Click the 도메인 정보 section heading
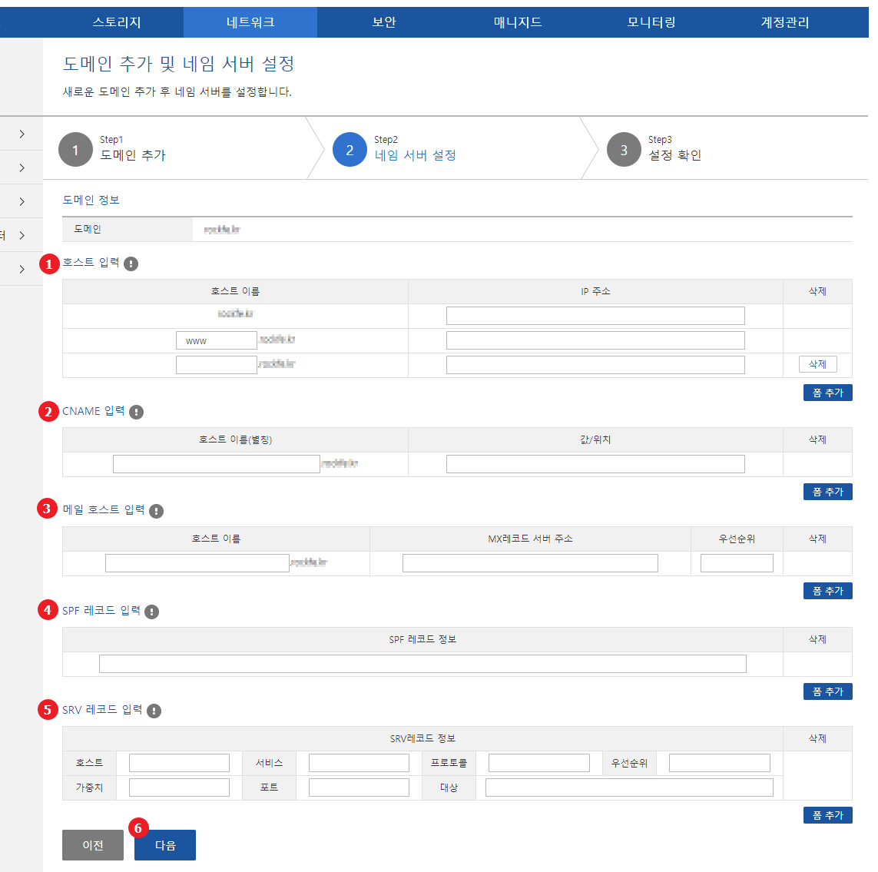 tap(91, 200)
